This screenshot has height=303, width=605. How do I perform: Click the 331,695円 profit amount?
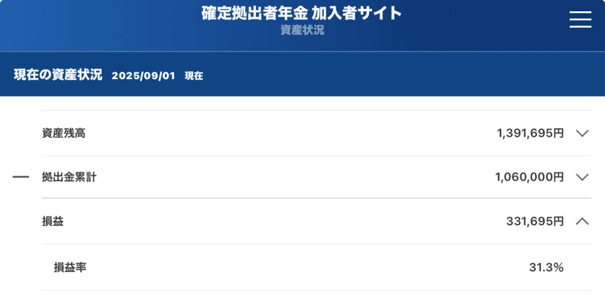535,222
